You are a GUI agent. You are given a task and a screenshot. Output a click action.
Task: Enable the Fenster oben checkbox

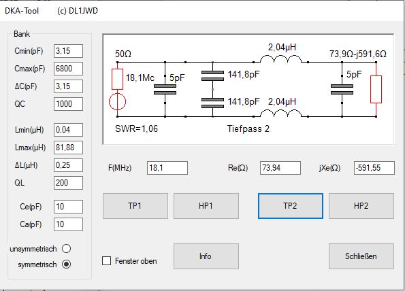coord(106,261)
